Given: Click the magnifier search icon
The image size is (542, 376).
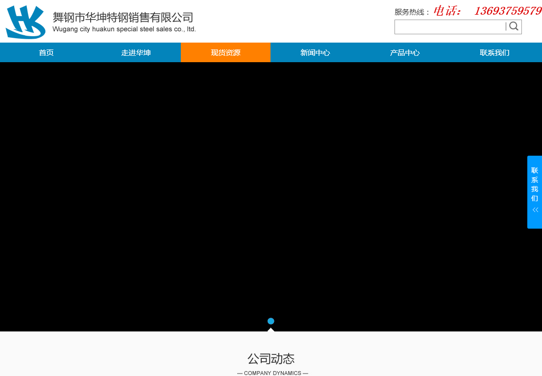Looking at the screenshot, I should click(514, 26).
